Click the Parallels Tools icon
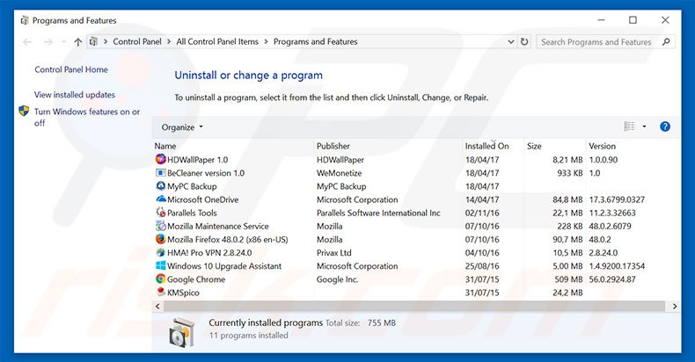This screenshot has width=695, height=362. pyautogui.click(x=160, y=213)
